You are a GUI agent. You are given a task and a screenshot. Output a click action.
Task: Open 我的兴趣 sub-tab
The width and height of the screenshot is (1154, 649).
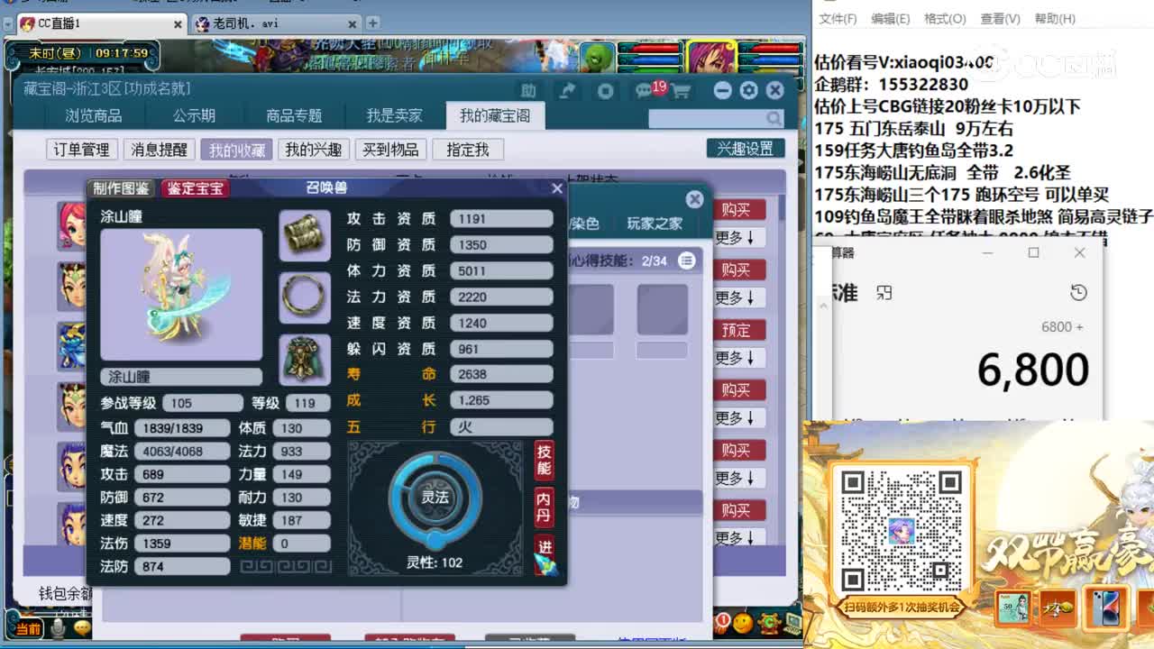[x=313, y=150]
